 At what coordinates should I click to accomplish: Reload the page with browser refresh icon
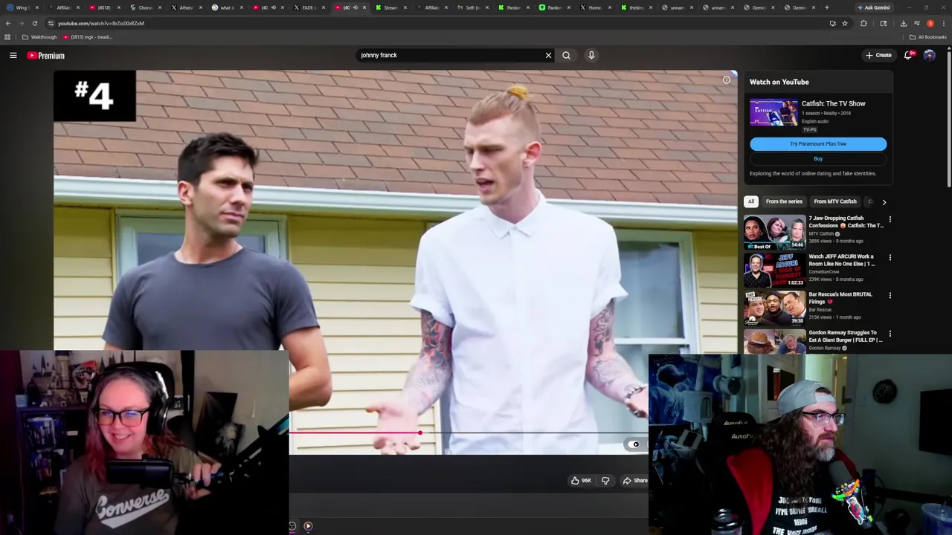(34, 23)
